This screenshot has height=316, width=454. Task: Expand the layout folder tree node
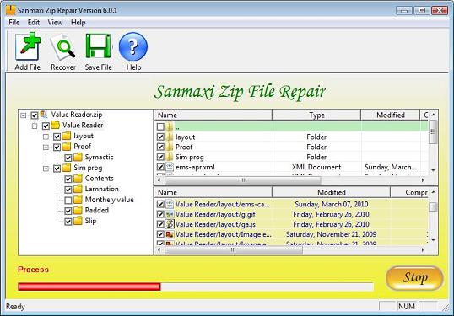coord(46,137)
